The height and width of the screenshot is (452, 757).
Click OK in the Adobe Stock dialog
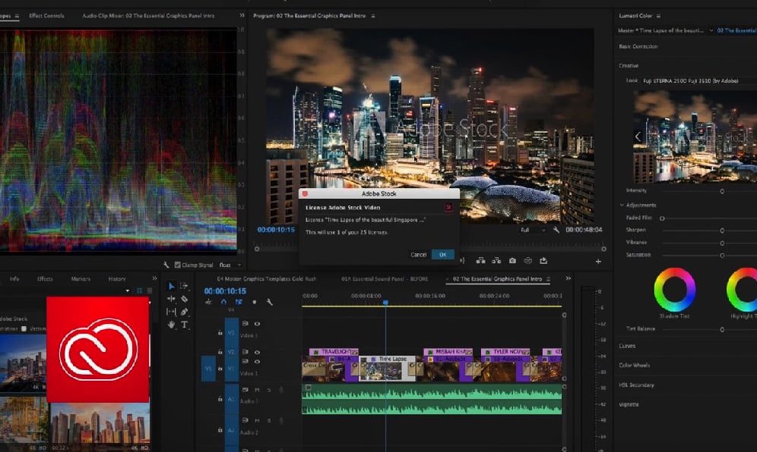(442, 255)
